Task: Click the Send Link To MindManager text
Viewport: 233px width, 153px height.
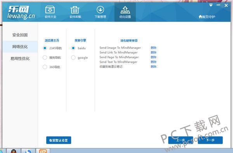Action: coord(118,52)
